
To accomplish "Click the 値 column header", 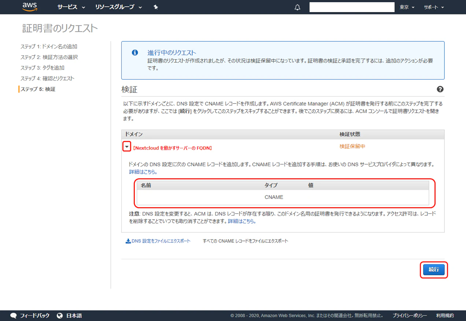I will [x=311, y=185].
